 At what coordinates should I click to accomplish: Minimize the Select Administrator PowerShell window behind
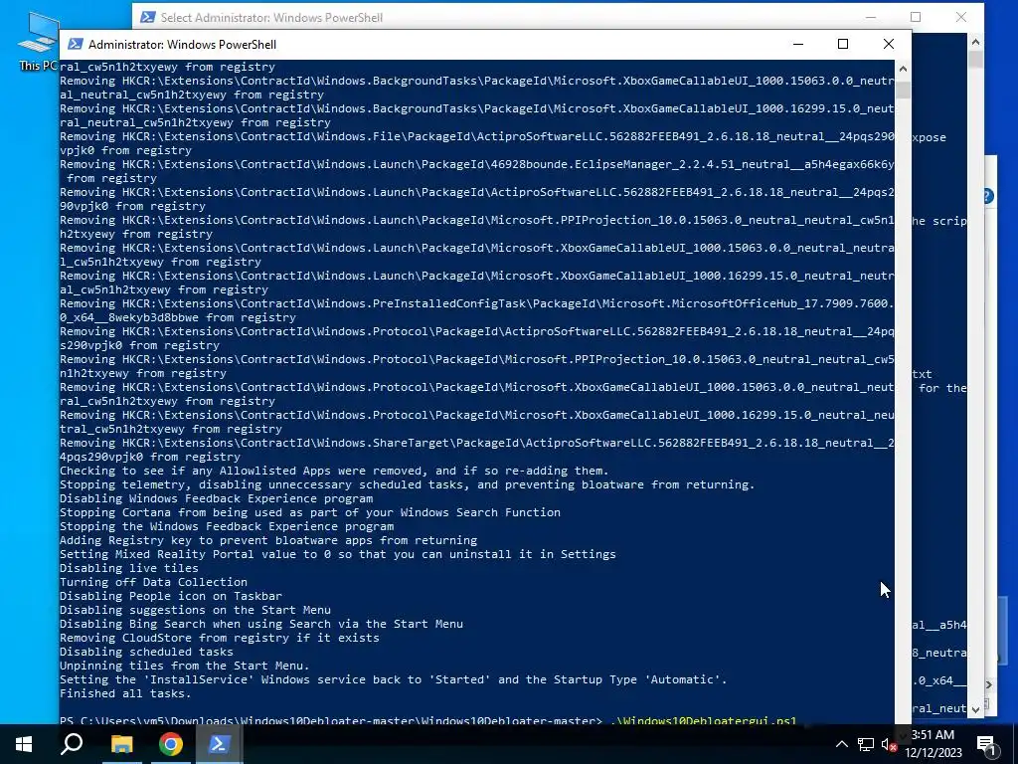pos(871,18)
